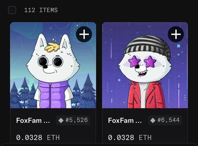The height and width of the screenshot is (146, 198).
Task: Click the first card's 0.0328 price value
Action: click(x=29, y=138)
